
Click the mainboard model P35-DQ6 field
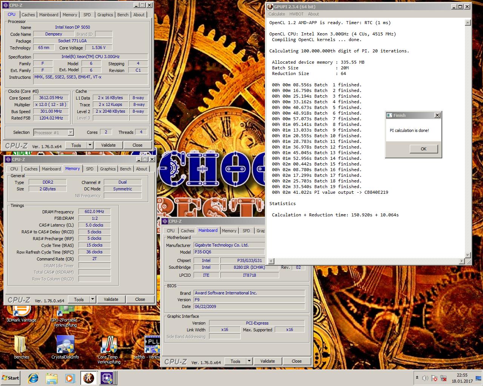click(x=229, y=252)
